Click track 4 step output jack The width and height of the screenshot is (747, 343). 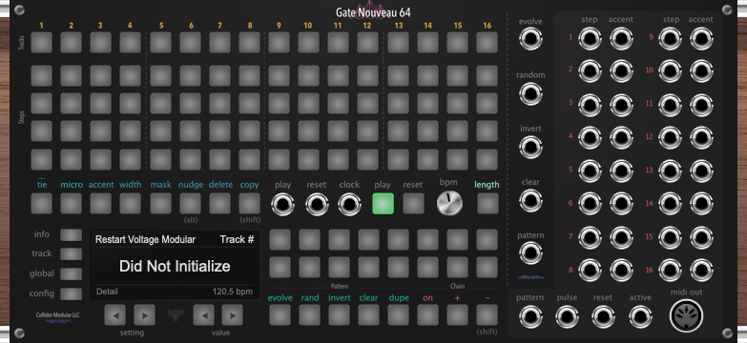point(590,137)
